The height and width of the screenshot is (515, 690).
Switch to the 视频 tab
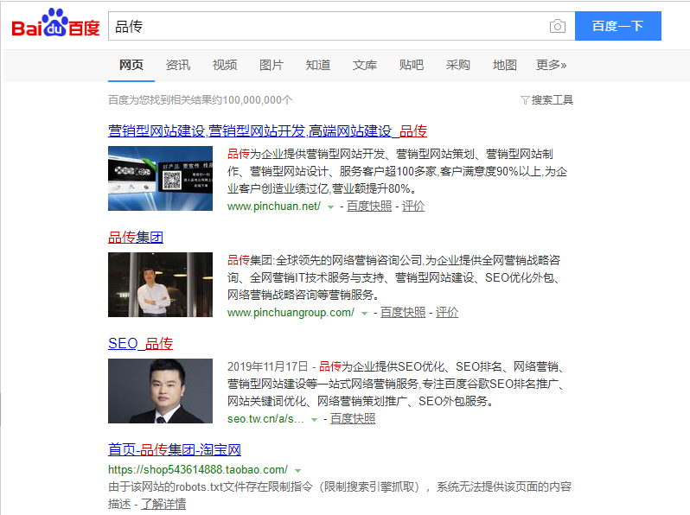225,65
